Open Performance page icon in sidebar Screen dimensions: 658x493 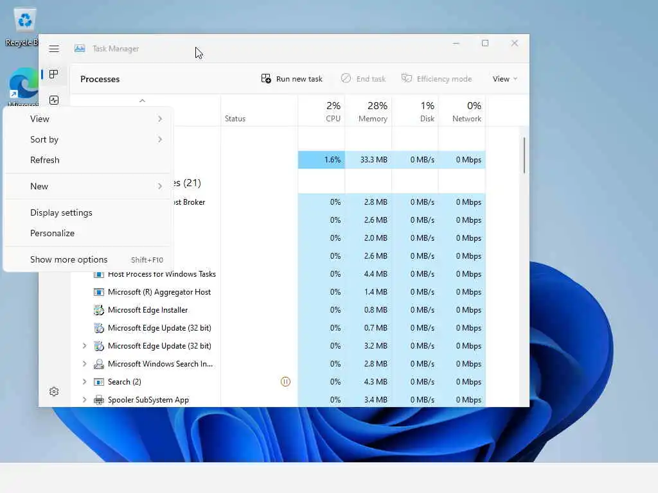(x=54, y=99)
